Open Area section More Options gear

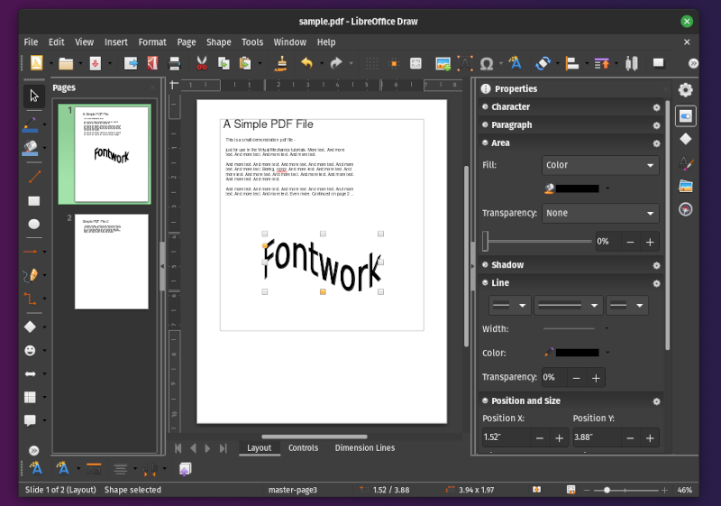coord(657,143)
